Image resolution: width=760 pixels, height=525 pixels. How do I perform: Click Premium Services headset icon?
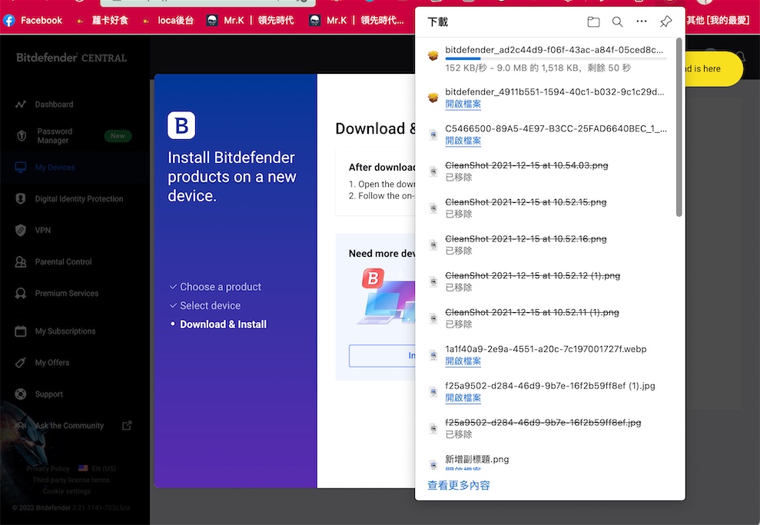coord(20,294)
